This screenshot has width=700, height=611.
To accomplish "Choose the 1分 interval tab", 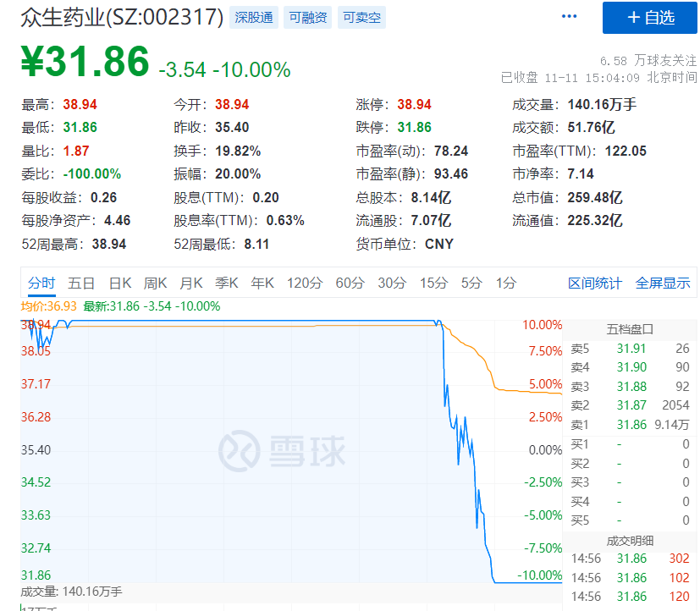I will coord(505,283).
